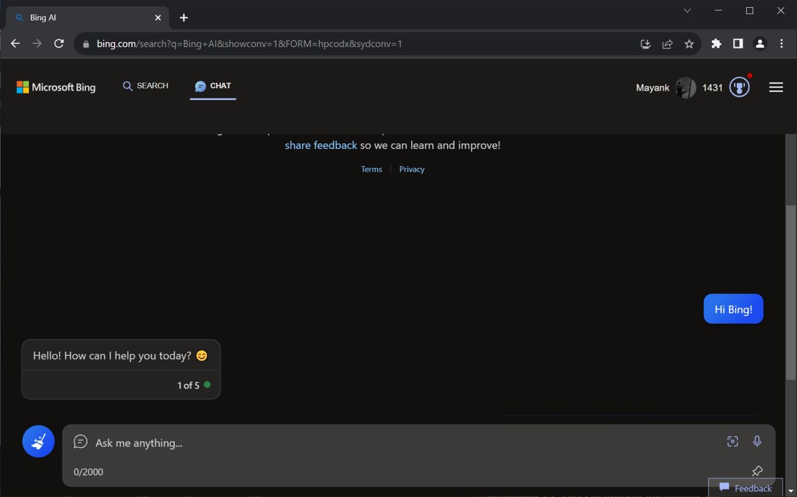The width and height of the screenshot is (797, 497).
Task: Open visual search using the camera icon
Action: (732, 441)
